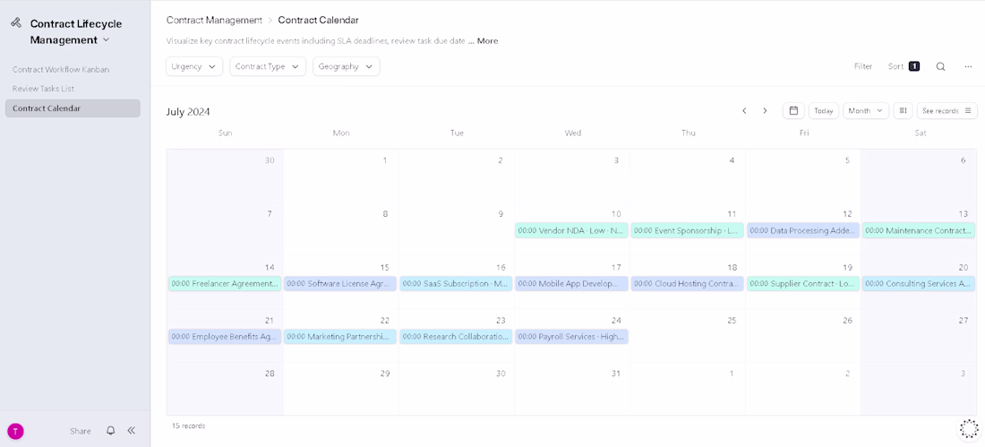Screen dimensions: 985x447
Task: Click the search magnifier icon
Action: click(x=940, y=66)
